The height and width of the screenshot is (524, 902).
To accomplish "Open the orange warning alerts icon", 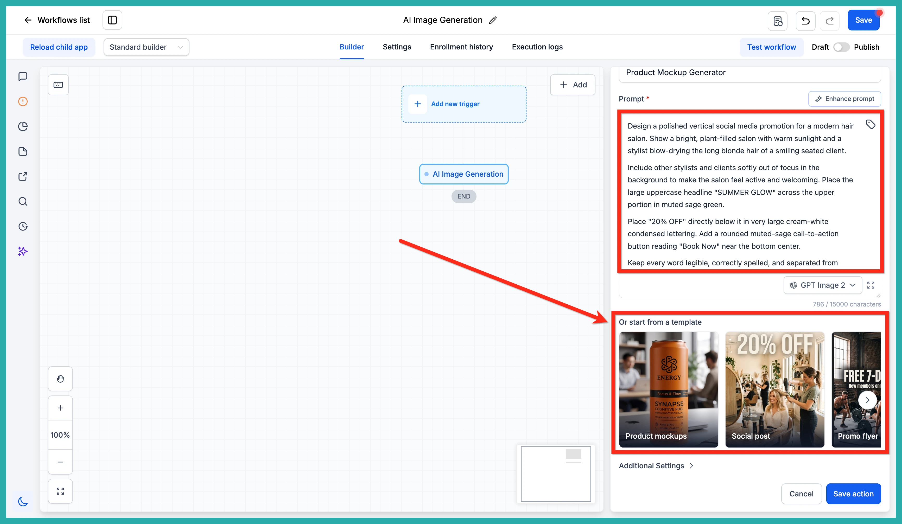I will tap(23, 101).
